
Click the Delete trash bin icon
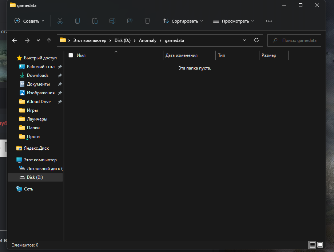pos(147,21)
